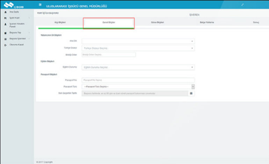The width and height of the screenshot is (269, 164).
Task: Open the Eğitim Durumu dropdown
Action: pyautogui.click(x=138, y=67)
